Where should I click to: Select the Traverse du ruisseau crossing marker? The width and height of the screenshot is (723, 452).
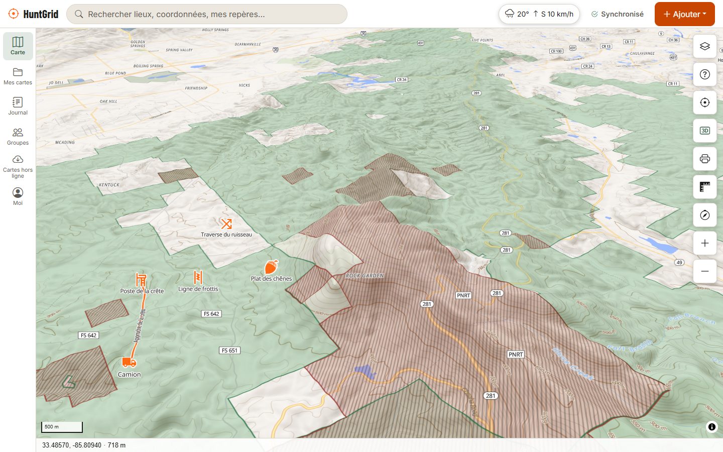click(226, 223)
